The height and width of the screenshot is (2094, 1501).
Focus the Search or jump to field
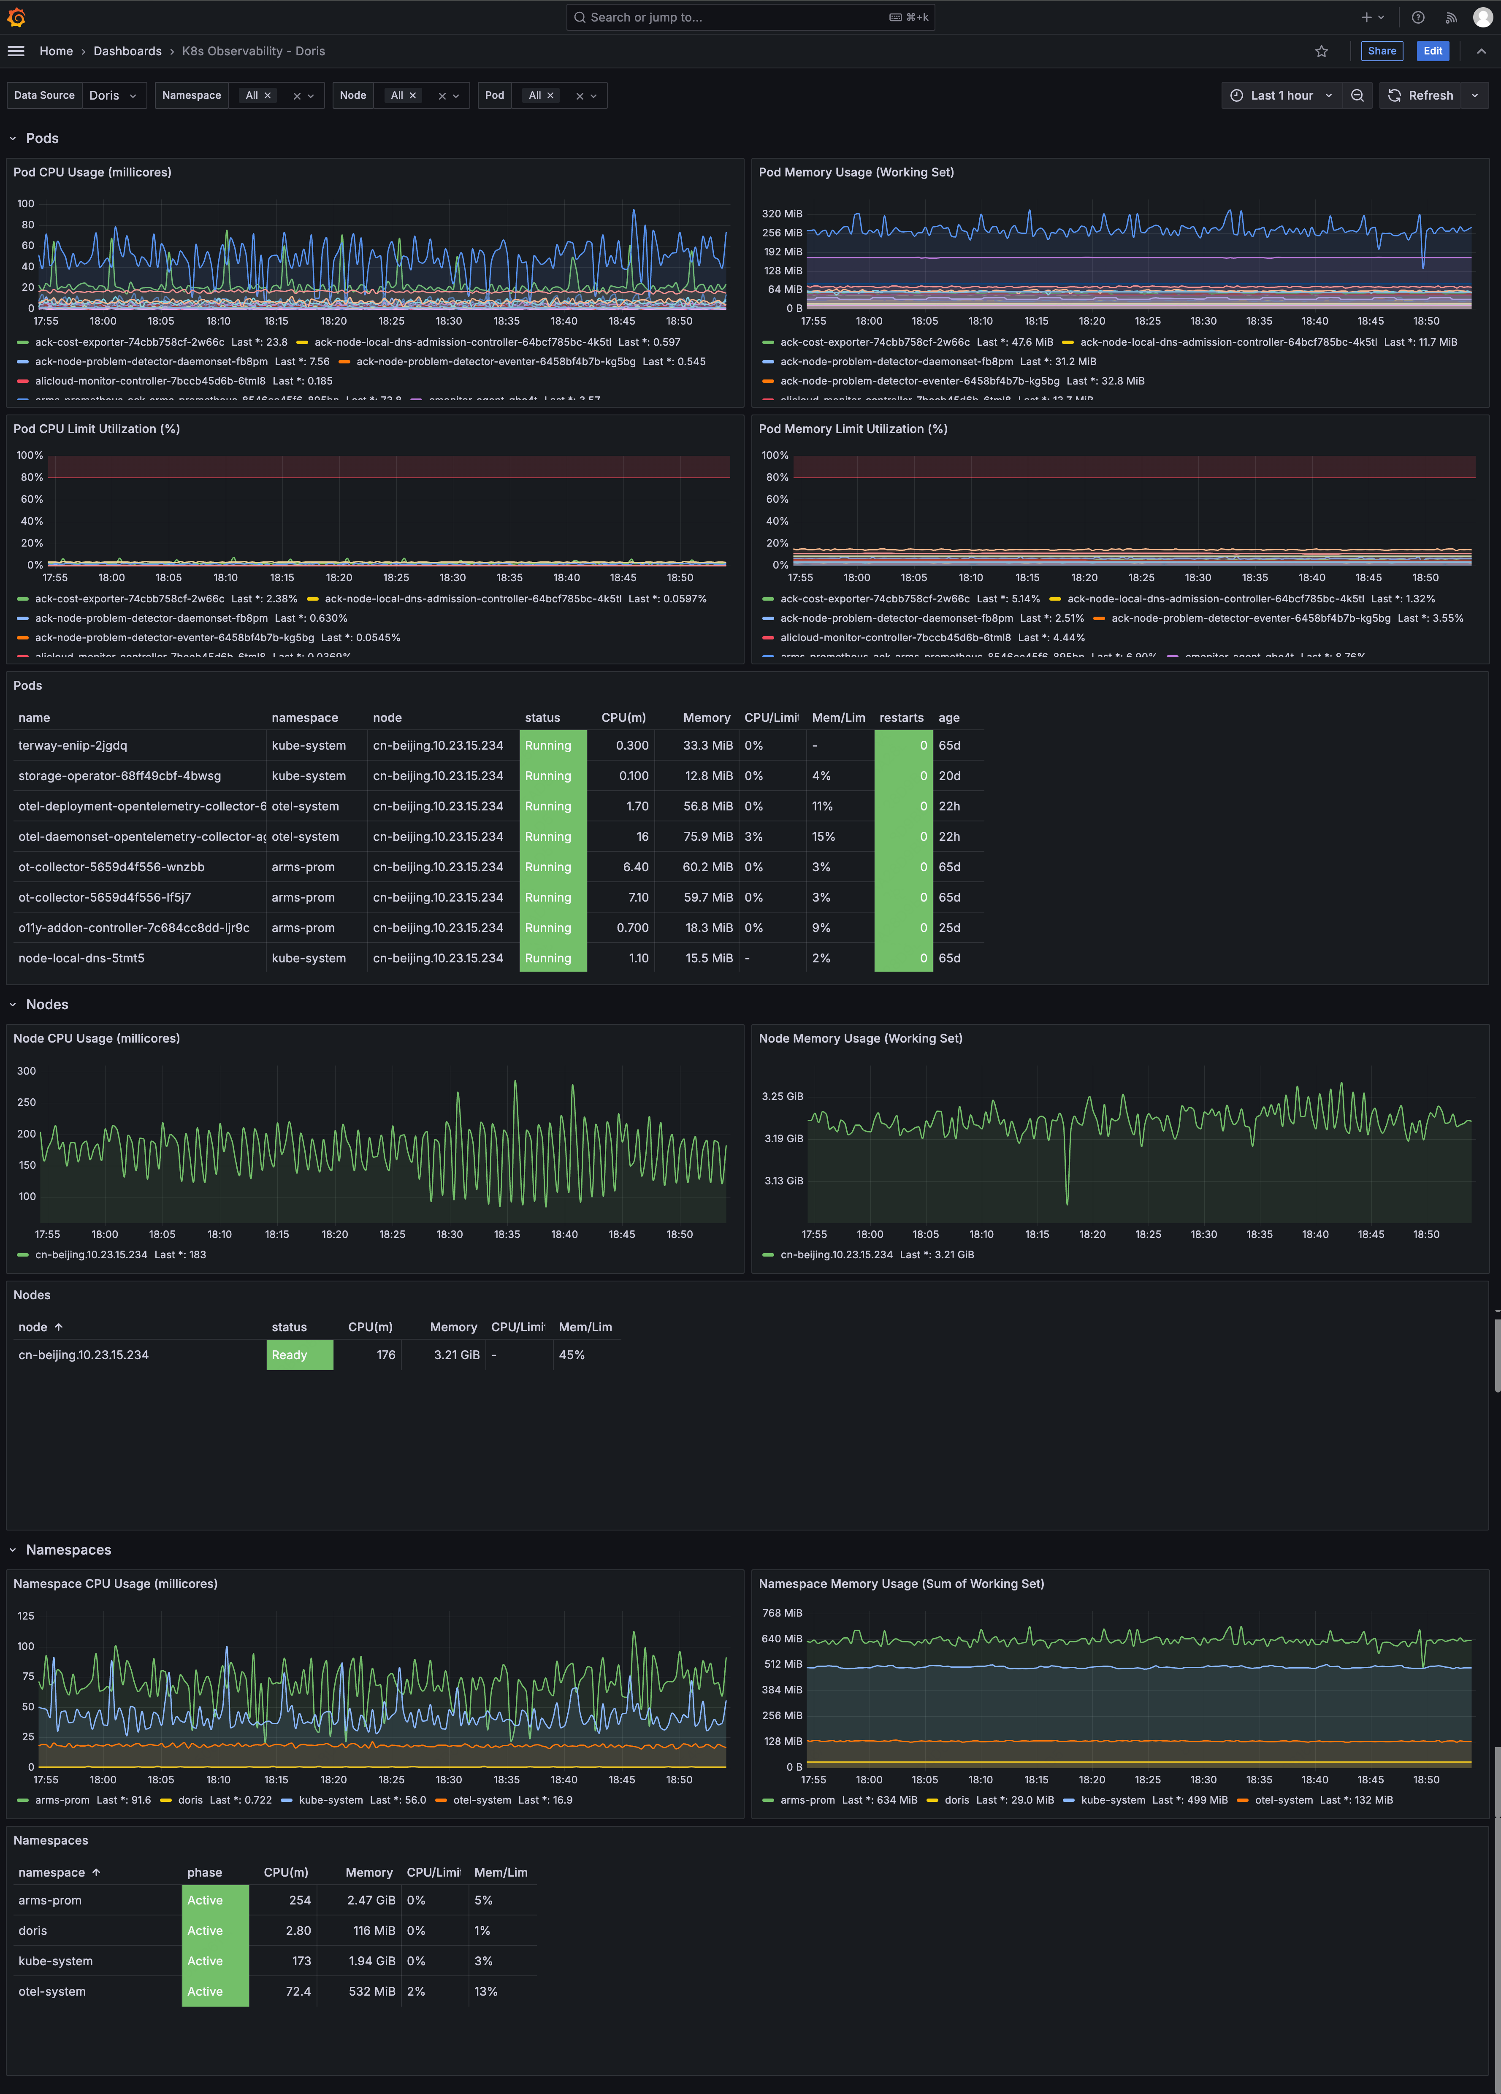pyautogui.click(x=750, y=18)
